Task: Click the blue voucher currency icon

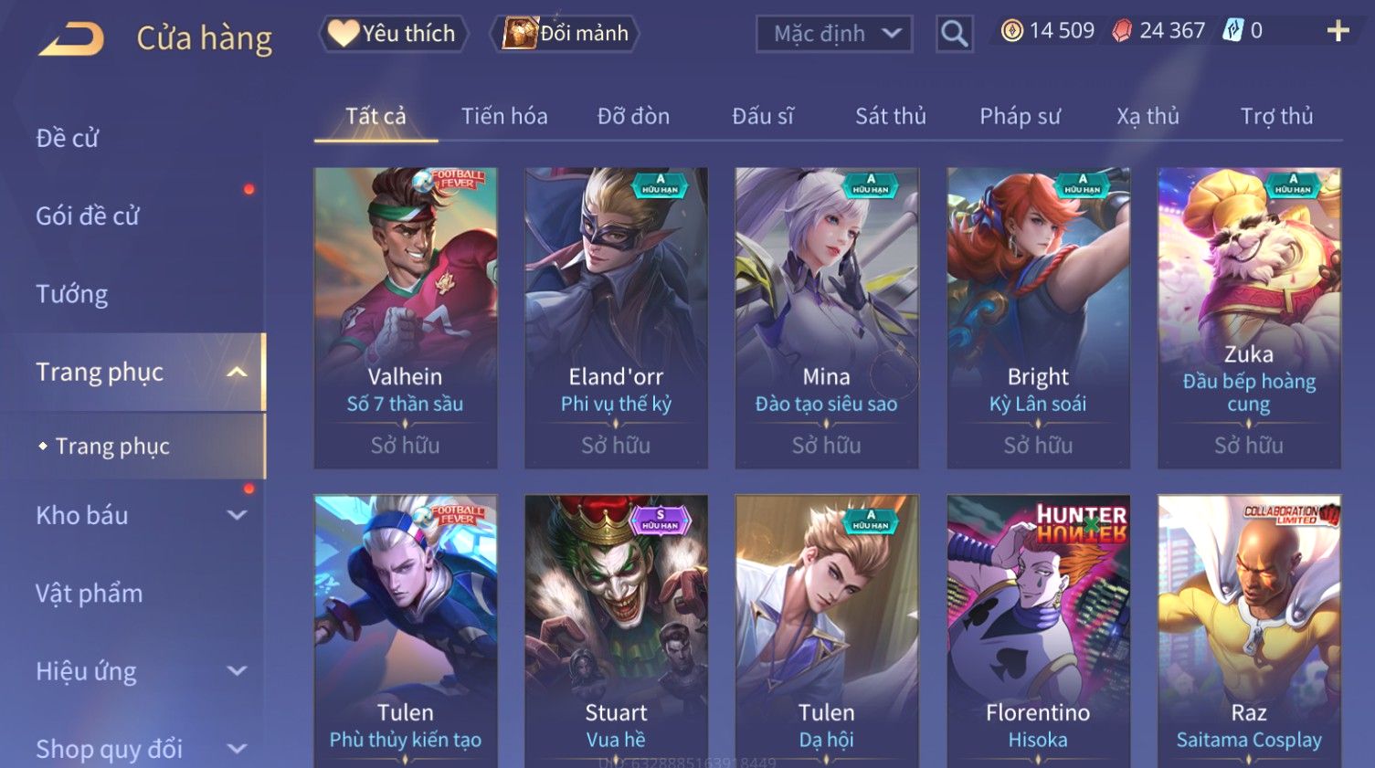Action: [1233, 31]
